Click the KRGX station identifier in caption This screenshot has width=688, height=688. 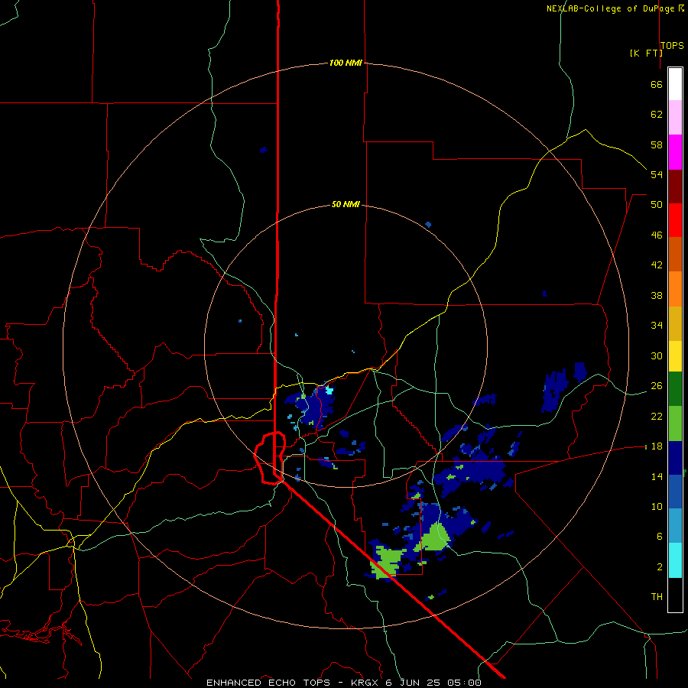pyautogui.click(x=366, y=683)
